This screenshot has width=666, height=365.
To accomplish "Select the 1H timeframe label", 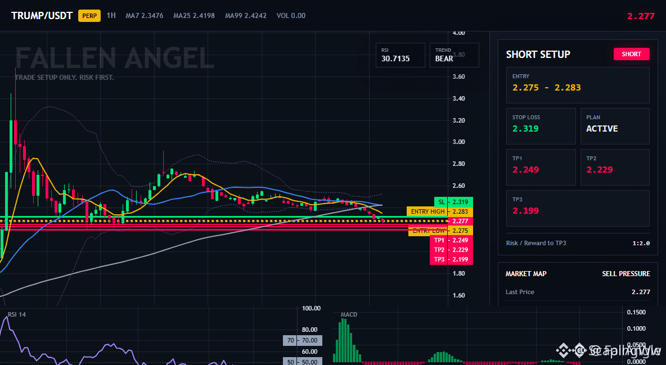I will click(x=111, y=16).
